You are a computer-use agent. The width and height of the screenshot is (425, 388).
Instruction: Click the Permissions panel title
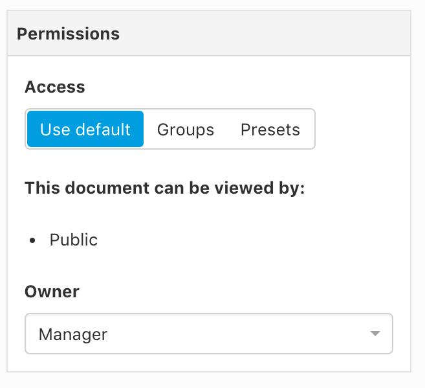68,34
